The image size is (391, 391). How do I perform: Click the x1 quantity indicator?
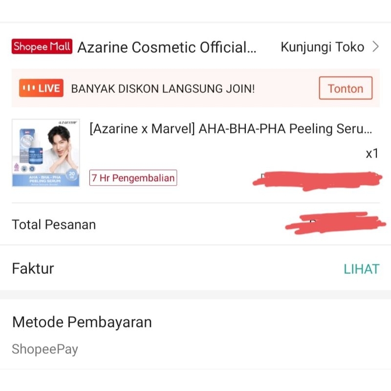click(x=372, y=153)
